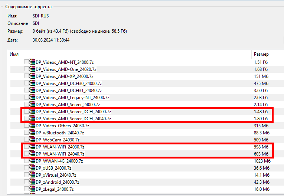Select checkbox for DP_Videos_AMD_DCH31_24040.7z
The image size is (284, 196).
click(26, 90)
